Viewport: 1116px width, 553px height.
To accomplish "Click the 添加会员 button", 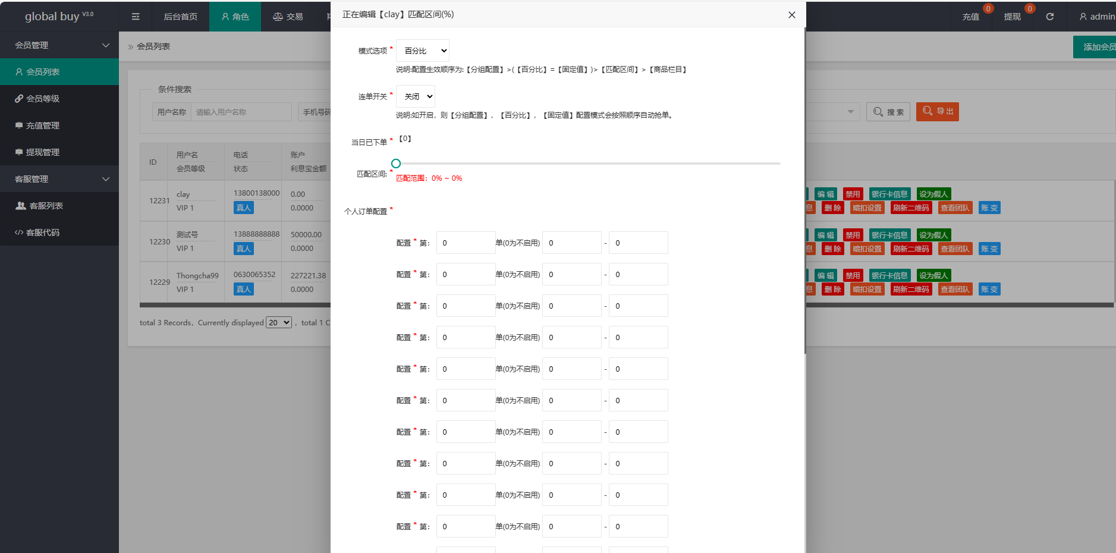I will click(x=1096, y=47).
